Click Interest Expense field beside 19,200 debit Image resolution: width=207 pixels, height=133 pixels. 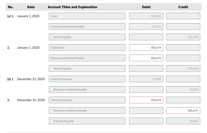tap(87, 79)
